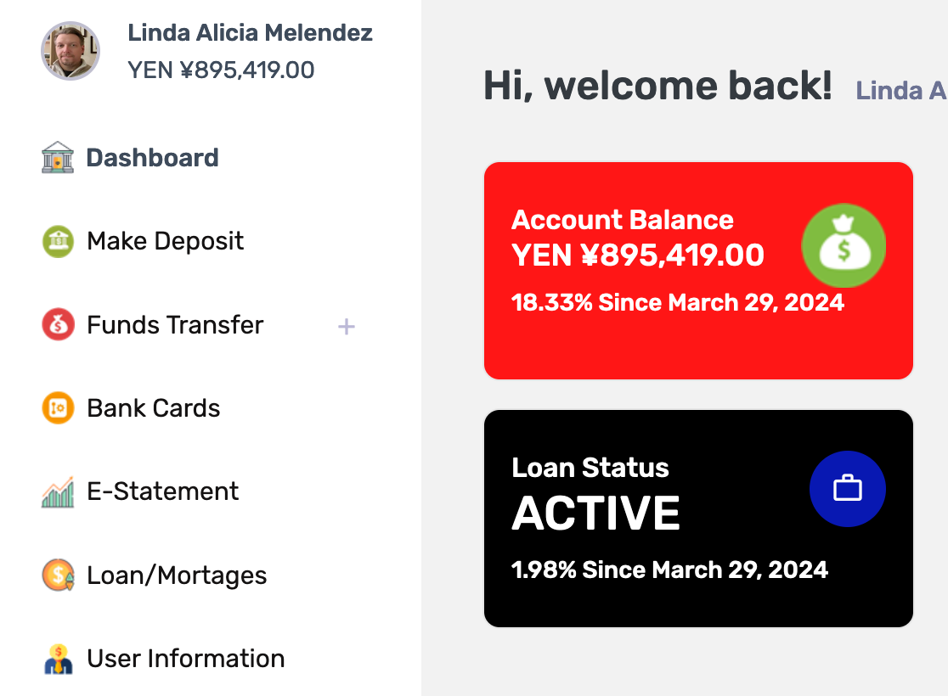Select the red Account Balance card
948x696 pixels.
coord(698,271)
